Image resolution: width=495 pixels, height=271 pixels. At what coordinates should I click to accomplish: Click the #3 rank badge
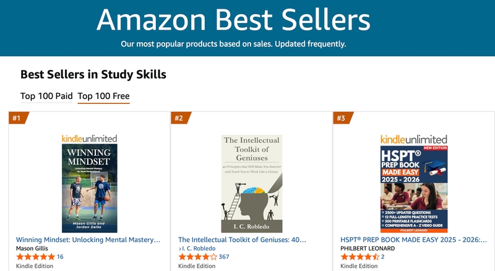pos(342,118)
